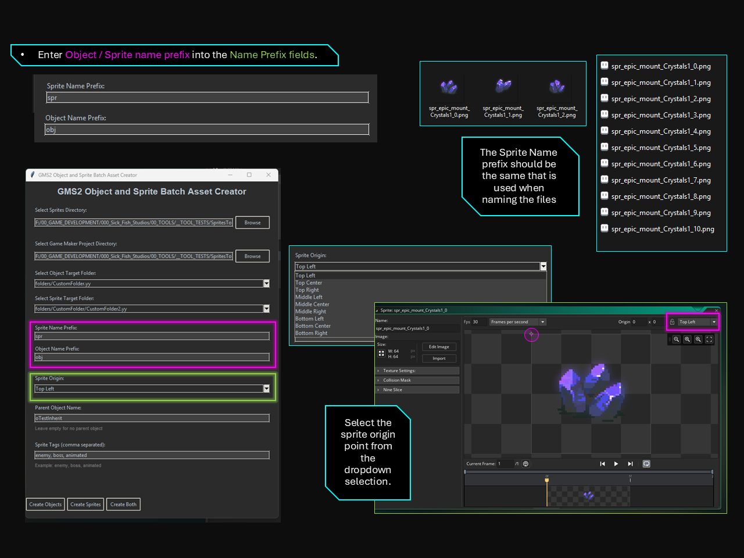Click the resize sprite icon beside W: 64
744x558 pixels.
pyautogui.click(x=381, y=353)
